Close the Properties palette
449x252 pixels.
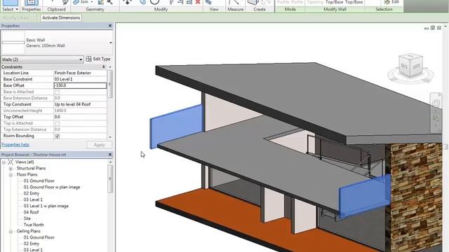[x=110, y=26]
